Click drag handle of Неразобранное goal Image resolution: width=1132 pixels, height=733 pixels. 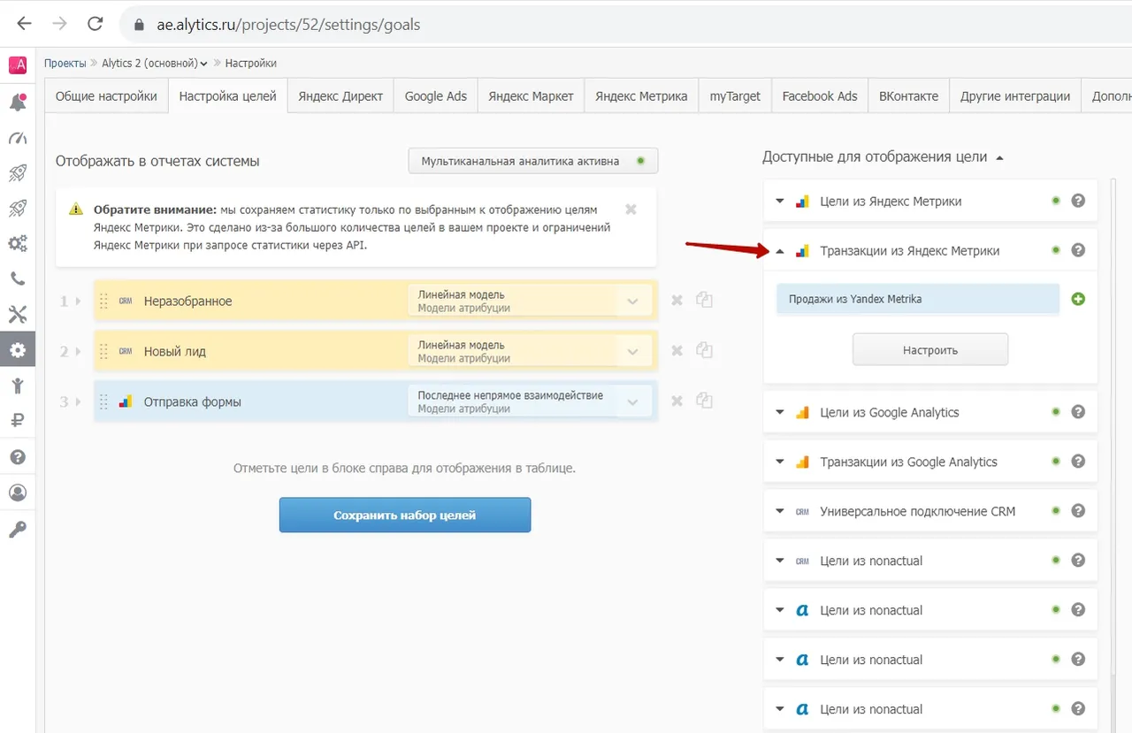pyautogui.click(x=103, y=301)
